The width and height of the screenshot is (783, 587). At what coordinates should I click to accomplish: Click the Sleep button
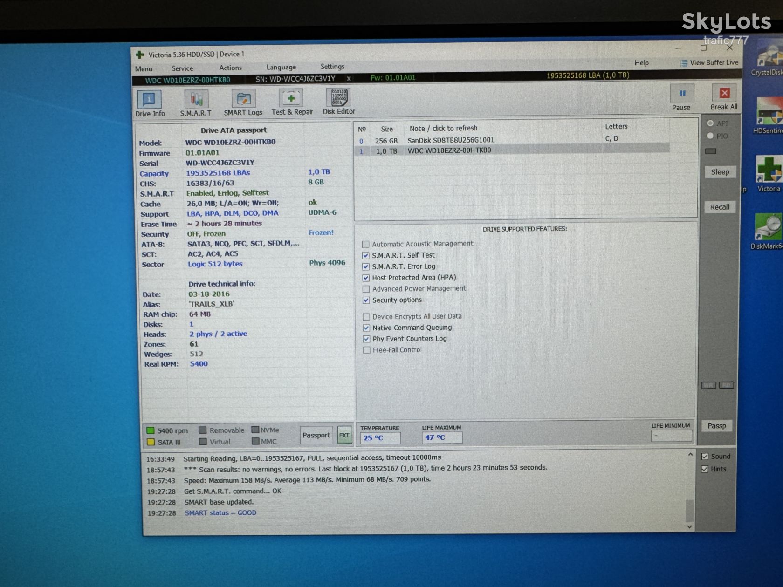click(x=720, y=172)
